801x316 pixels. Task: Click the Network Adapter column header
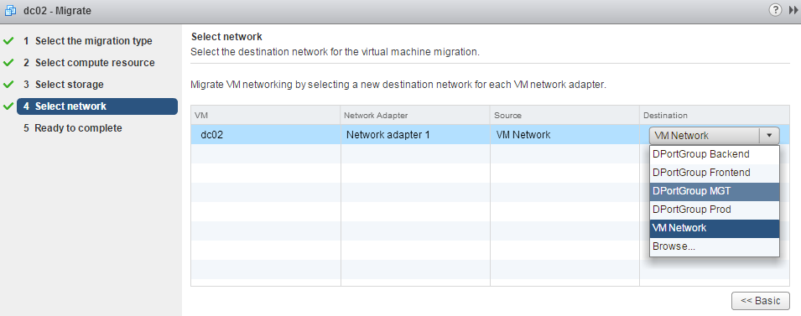415,116
